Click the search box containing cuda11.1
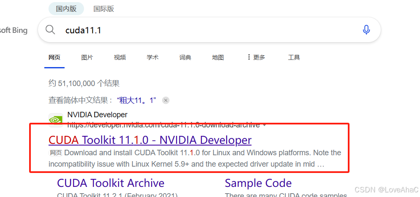Viewport: 420px width, 197px height. pyautogui.click(x=209, y=30)
